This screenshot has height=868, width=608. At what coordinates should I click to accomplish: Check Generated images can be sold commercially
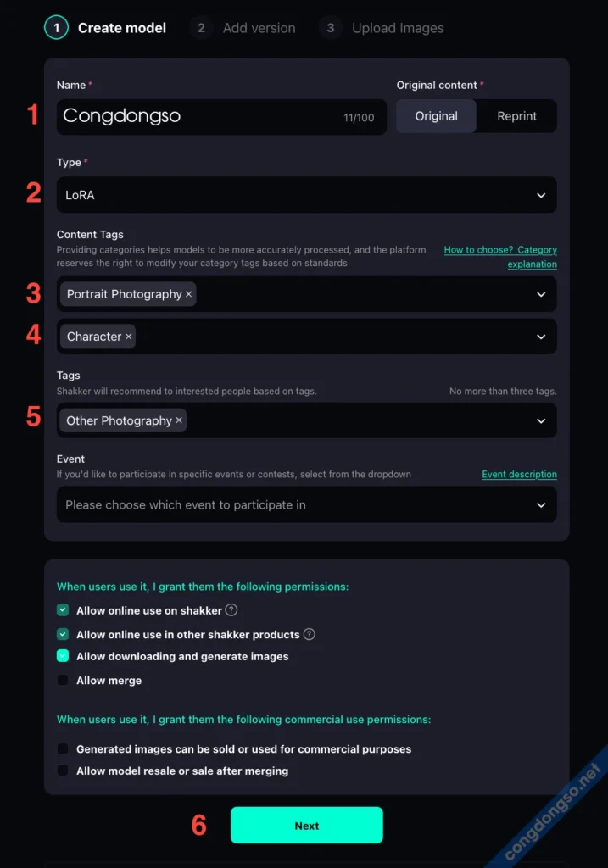pos(63,749)
